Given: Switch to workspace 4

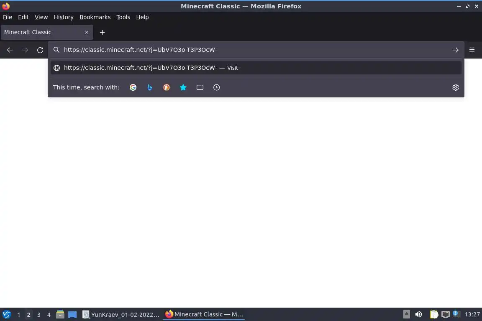Looking at the screenshot, I should (49, 315).
